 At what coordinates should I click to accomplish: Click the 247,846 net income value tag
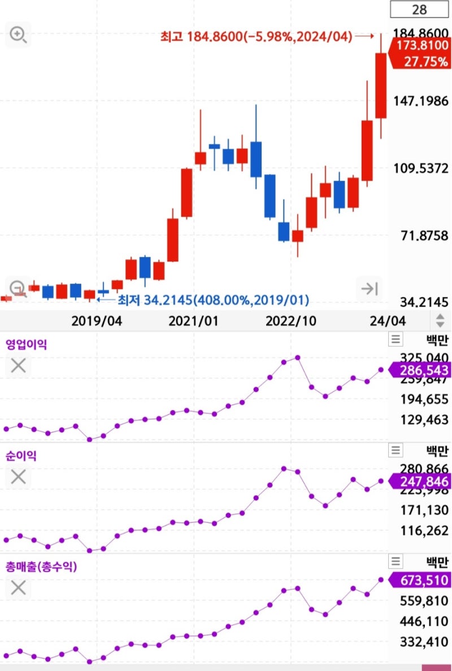click(x=419, y=481)
